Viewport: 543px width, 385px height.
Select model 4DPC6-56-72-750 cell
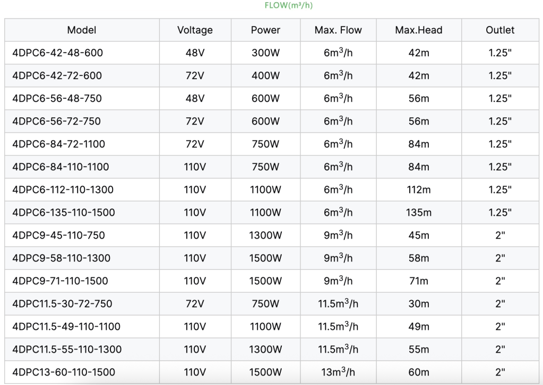point(57,121)
